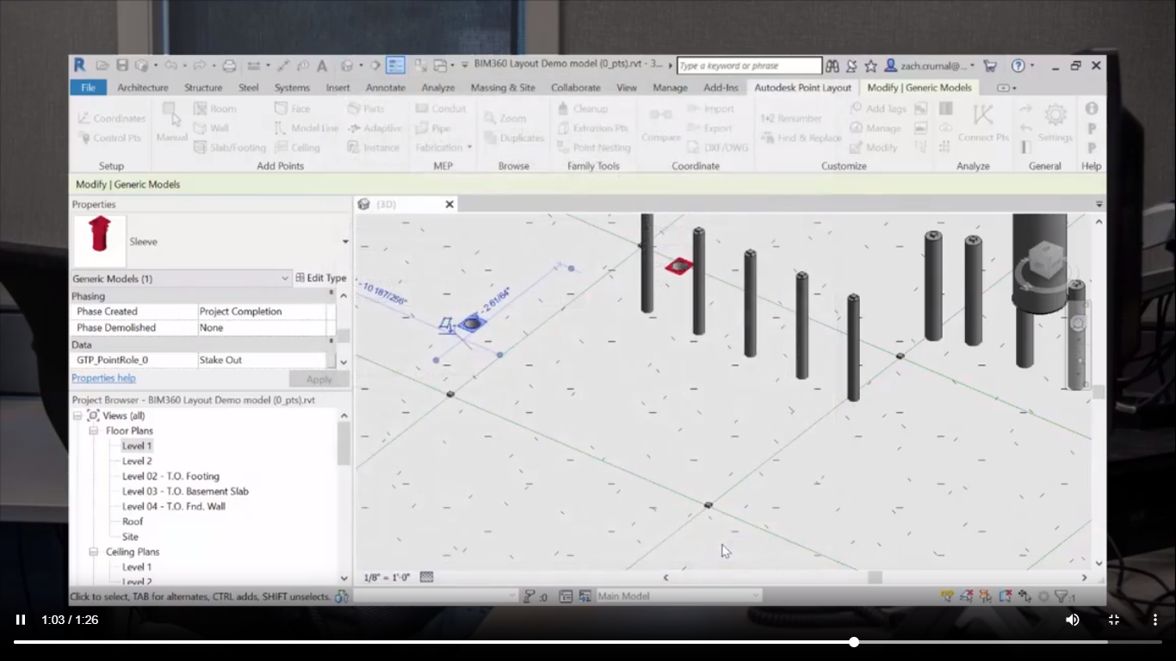Image resolution: width=1176 pixels, height=661 pixels.
Task: Click the Control Pts tool
Action: [109, 138]
